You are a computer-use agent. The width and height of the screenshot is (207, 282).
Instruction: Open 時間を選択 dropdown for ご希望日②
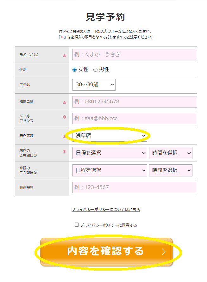coord(171,170)
